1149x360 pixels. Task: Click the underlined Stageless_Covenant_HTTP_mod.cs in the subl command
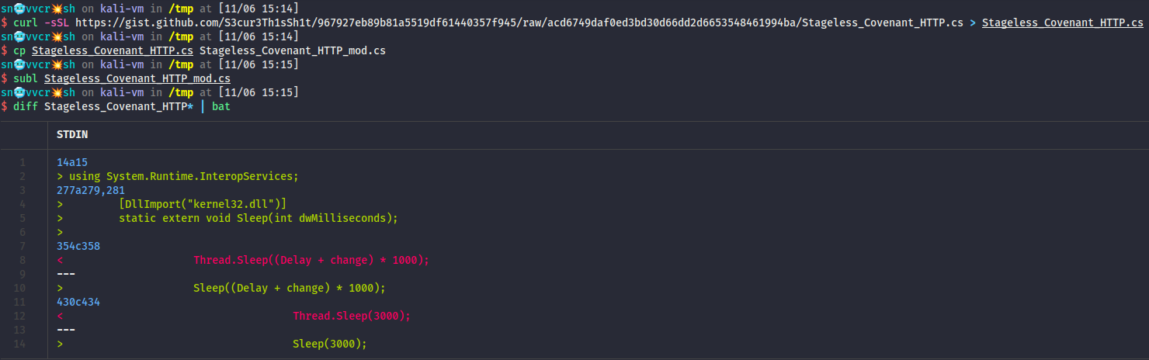137,78
